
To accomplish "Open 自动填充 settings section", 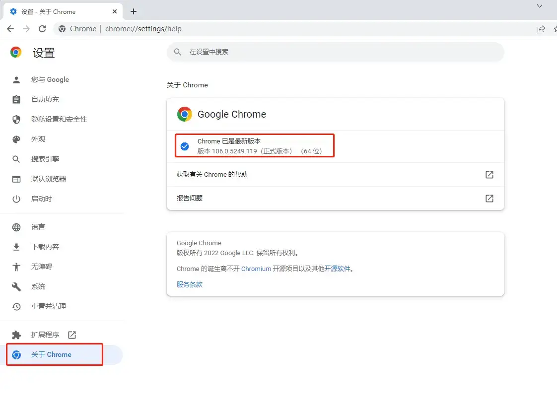I will pos(62,99).
